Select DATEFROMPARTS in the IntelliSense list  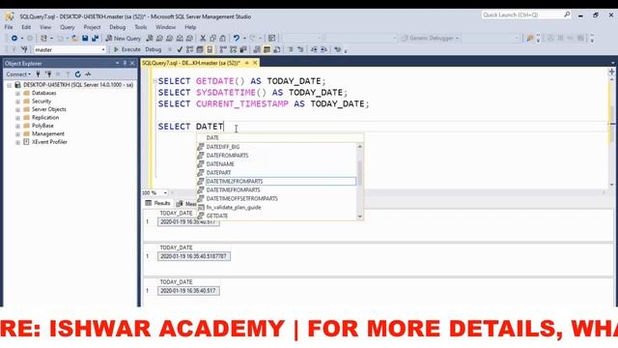pyautogui.click(x=228, y=156)
